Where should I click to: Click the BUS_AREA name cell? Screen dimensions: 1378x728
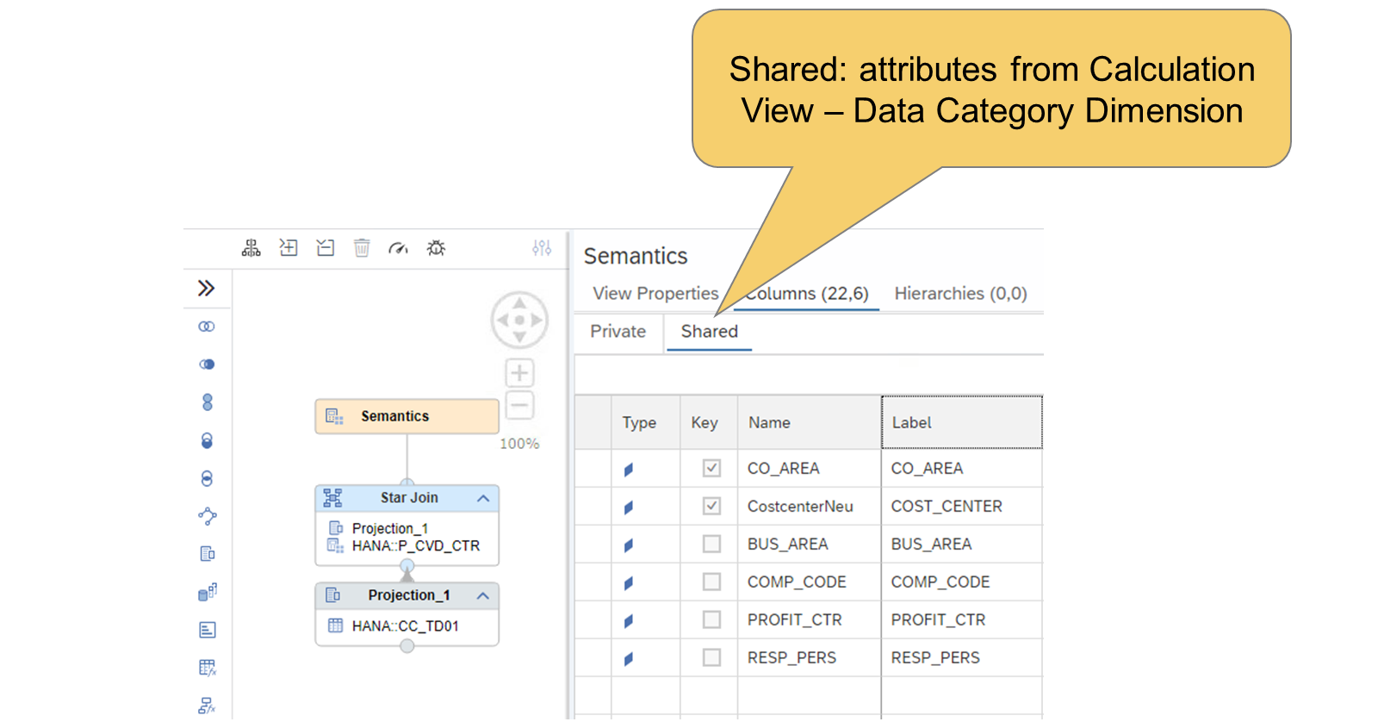(809, 544)
